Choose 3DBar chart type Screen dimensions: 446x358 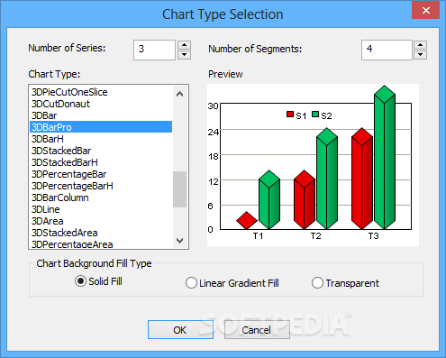pos(101,115)
